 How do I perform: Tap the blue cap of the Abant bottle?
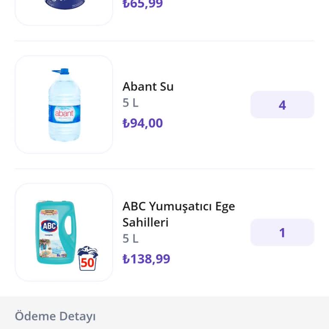(x=63, y=72)
